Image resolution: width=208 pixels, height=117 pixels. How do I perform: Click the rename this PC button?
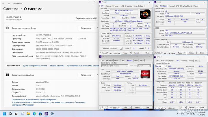click(86, 18)
